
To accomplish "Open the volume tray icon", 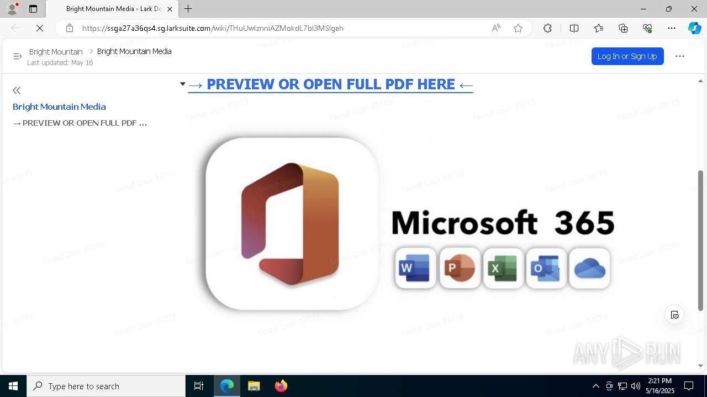I will 636,386.
